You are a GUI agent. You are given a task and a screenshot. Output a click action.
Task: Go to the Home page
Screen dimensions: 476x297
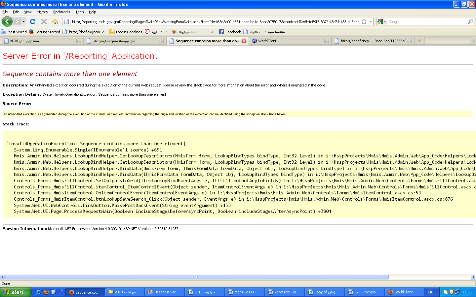[55, 21]
